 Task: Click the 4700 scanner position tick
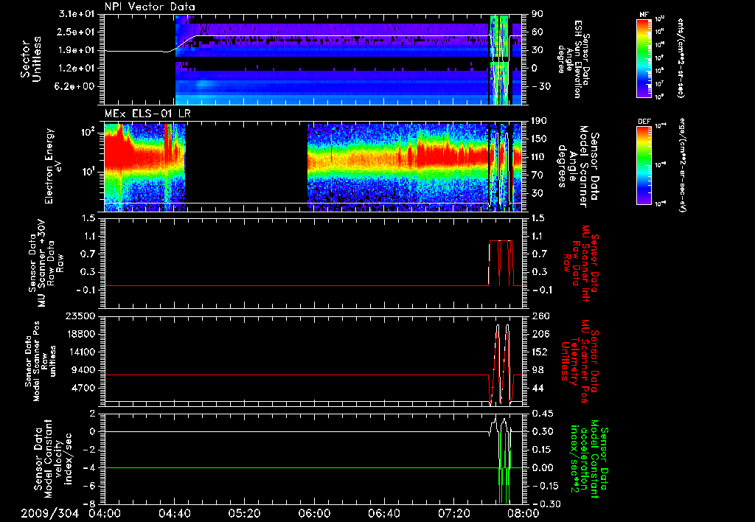84,388
